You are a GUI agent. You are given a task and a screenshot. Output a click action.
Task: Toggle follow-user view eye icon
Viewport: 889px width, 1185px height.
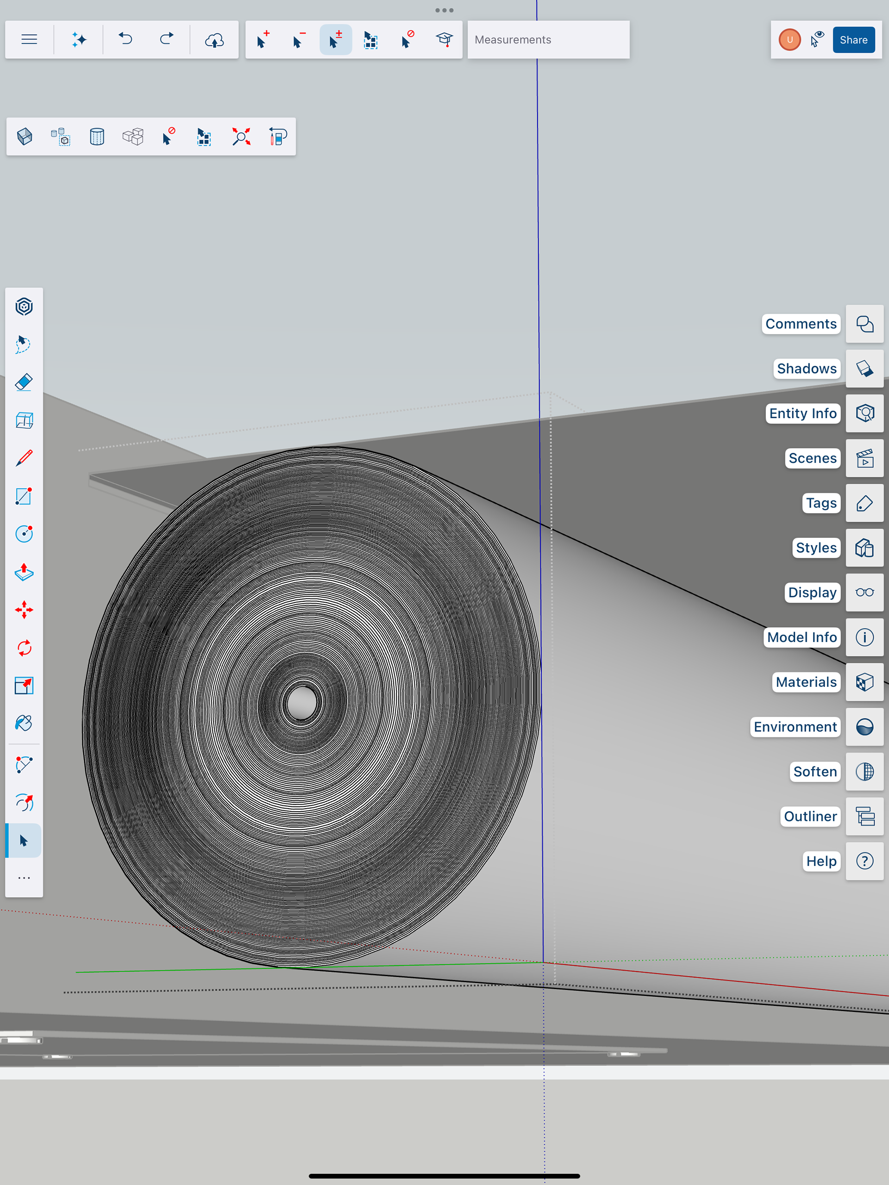click(817, 40)
